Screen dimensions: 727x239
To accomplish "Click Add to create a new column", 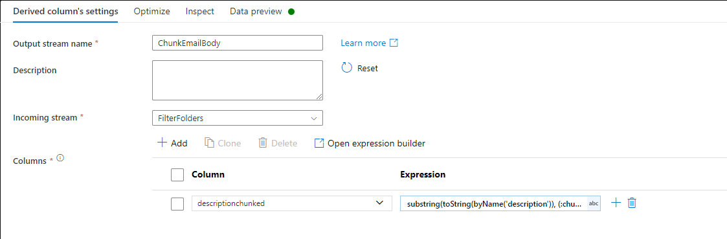I will click(172, 143).
